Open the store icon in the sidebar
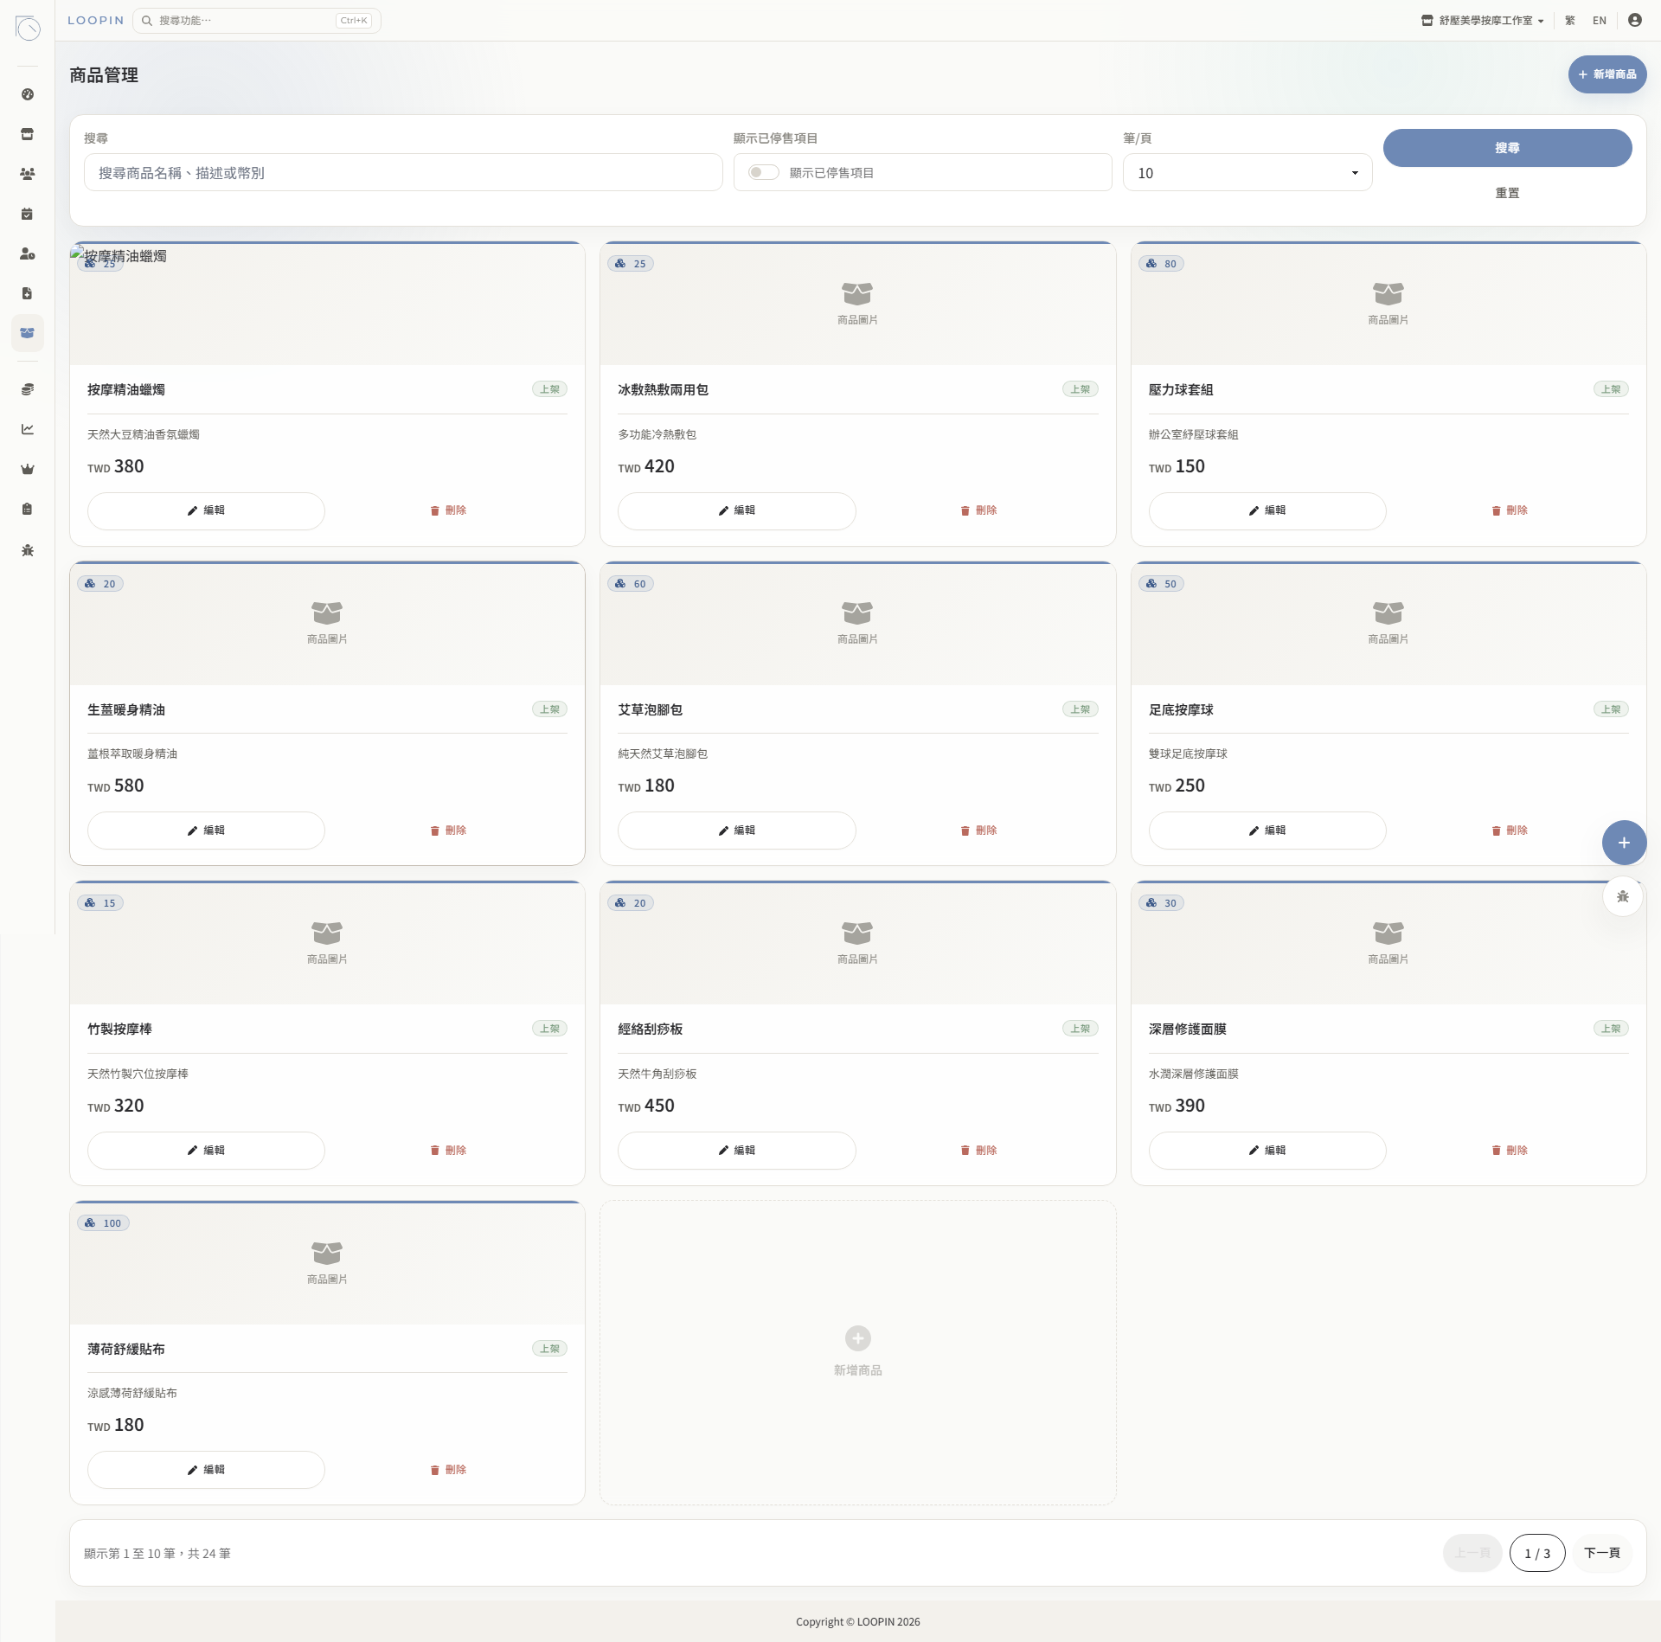Viewport: 1661px width, 1642px height. (x=28, y=134)
